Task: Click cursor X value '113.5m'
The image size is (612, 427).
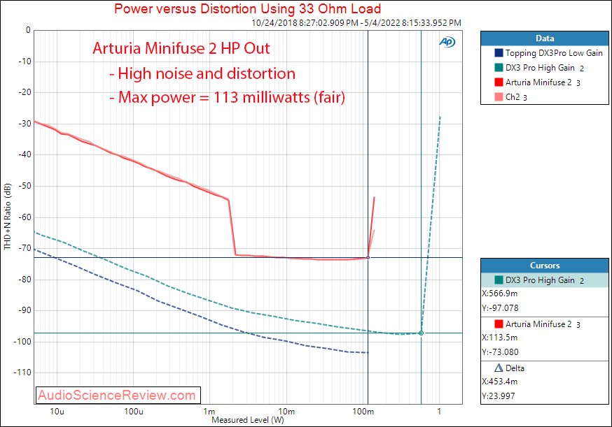Action: click(500, 338)
